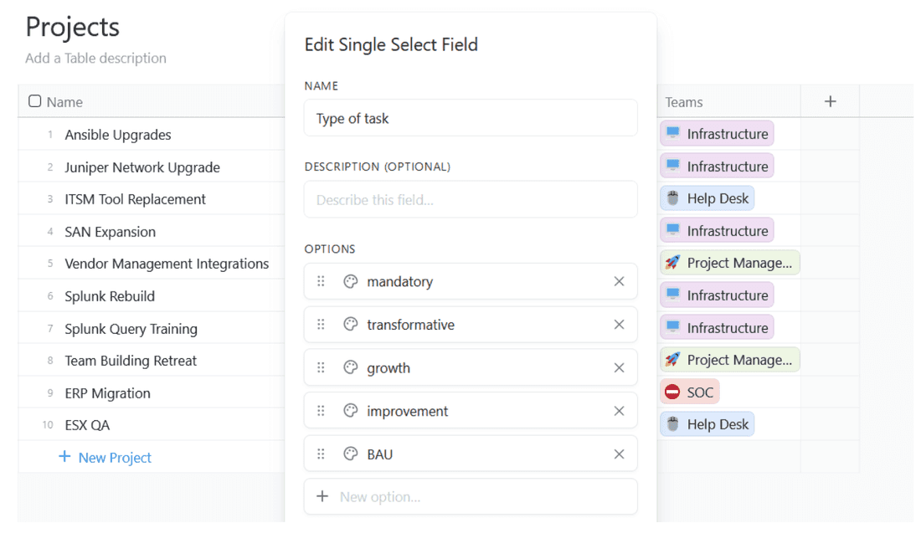Open the color palette for the "transformative" option
Image resolution: width=921 pixels, height=554 pixels.
(350, 325)
